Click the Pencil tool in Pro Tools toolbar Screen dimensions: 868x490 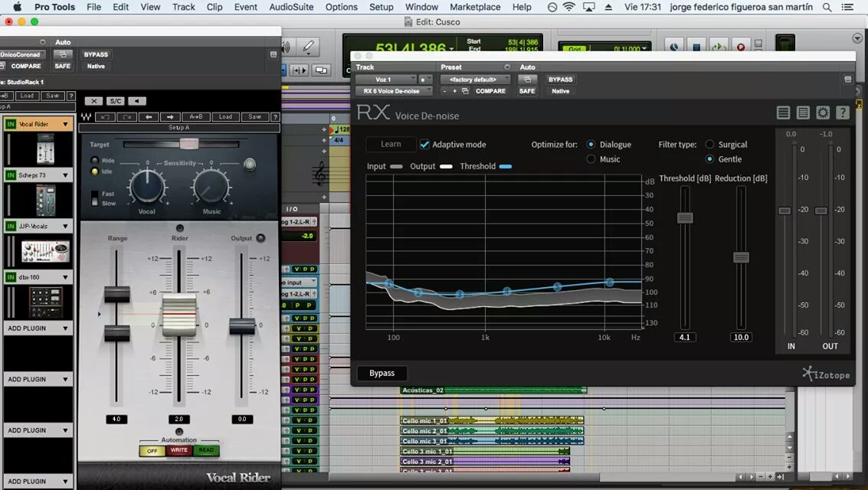(x=308, y=47)
